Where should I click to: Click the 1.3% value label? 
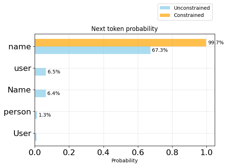tap(45, 115)
